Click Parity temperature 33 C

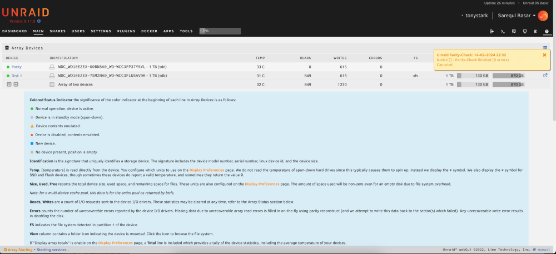[x=260, y=67]
